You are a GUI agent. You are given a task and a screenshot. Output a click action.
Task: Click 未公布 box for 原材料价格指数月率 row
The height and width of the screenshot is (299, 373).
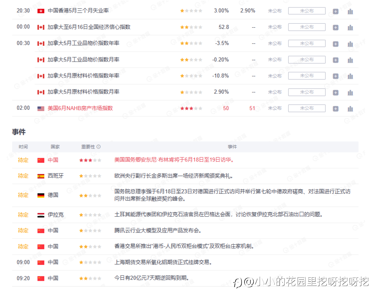307,92
